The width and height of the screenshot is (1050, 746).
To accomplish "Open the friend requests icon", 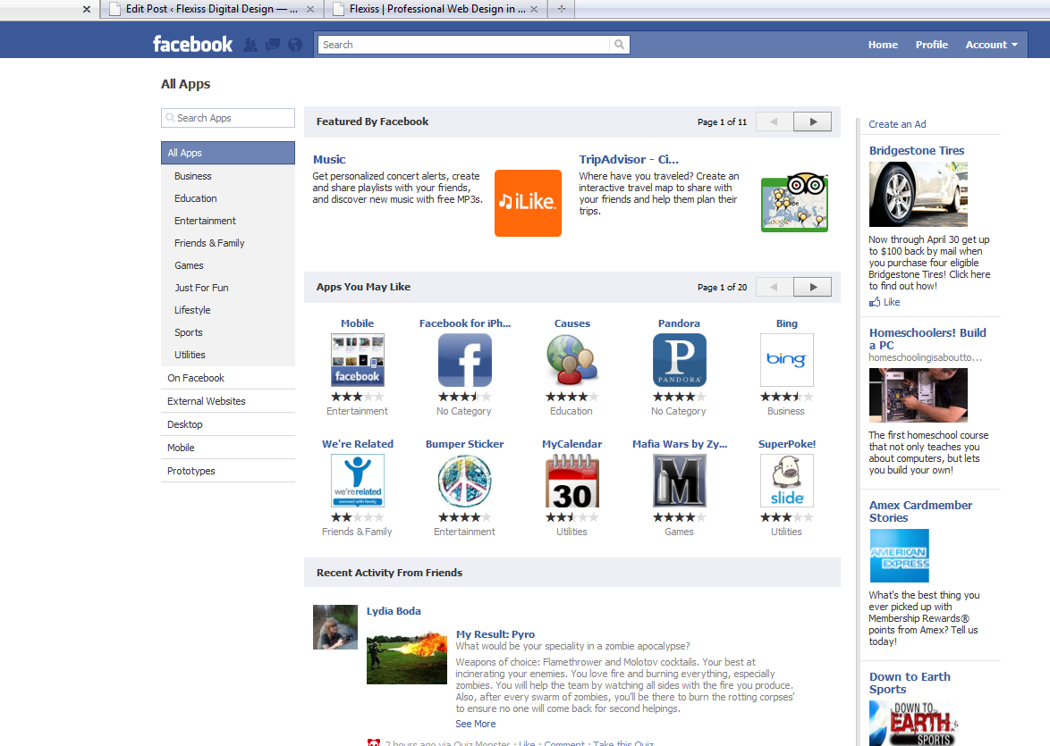I will point(250,45).
